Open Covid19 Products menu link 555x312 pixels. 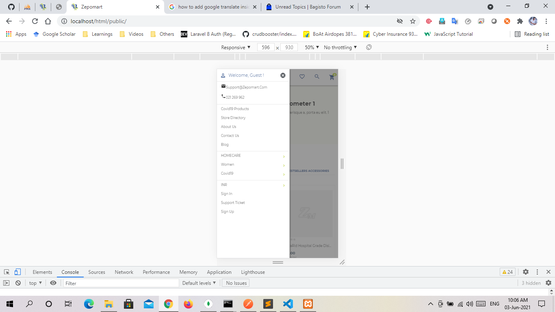click(x=235, y=109)
